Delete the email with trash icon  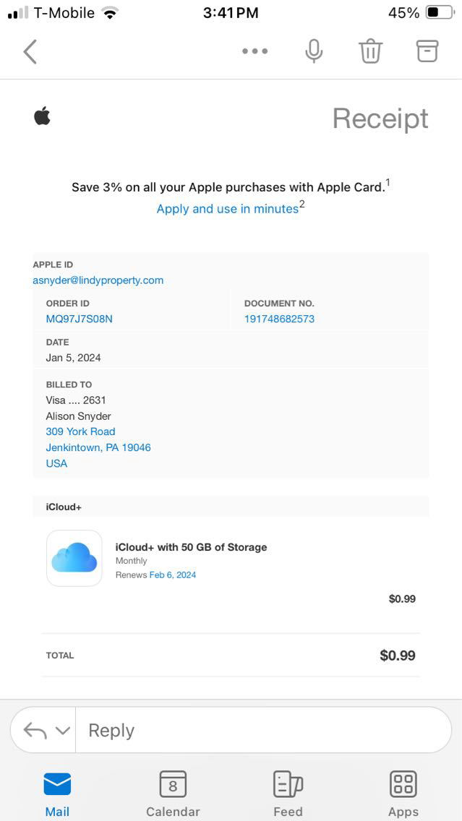coord(370,51)
